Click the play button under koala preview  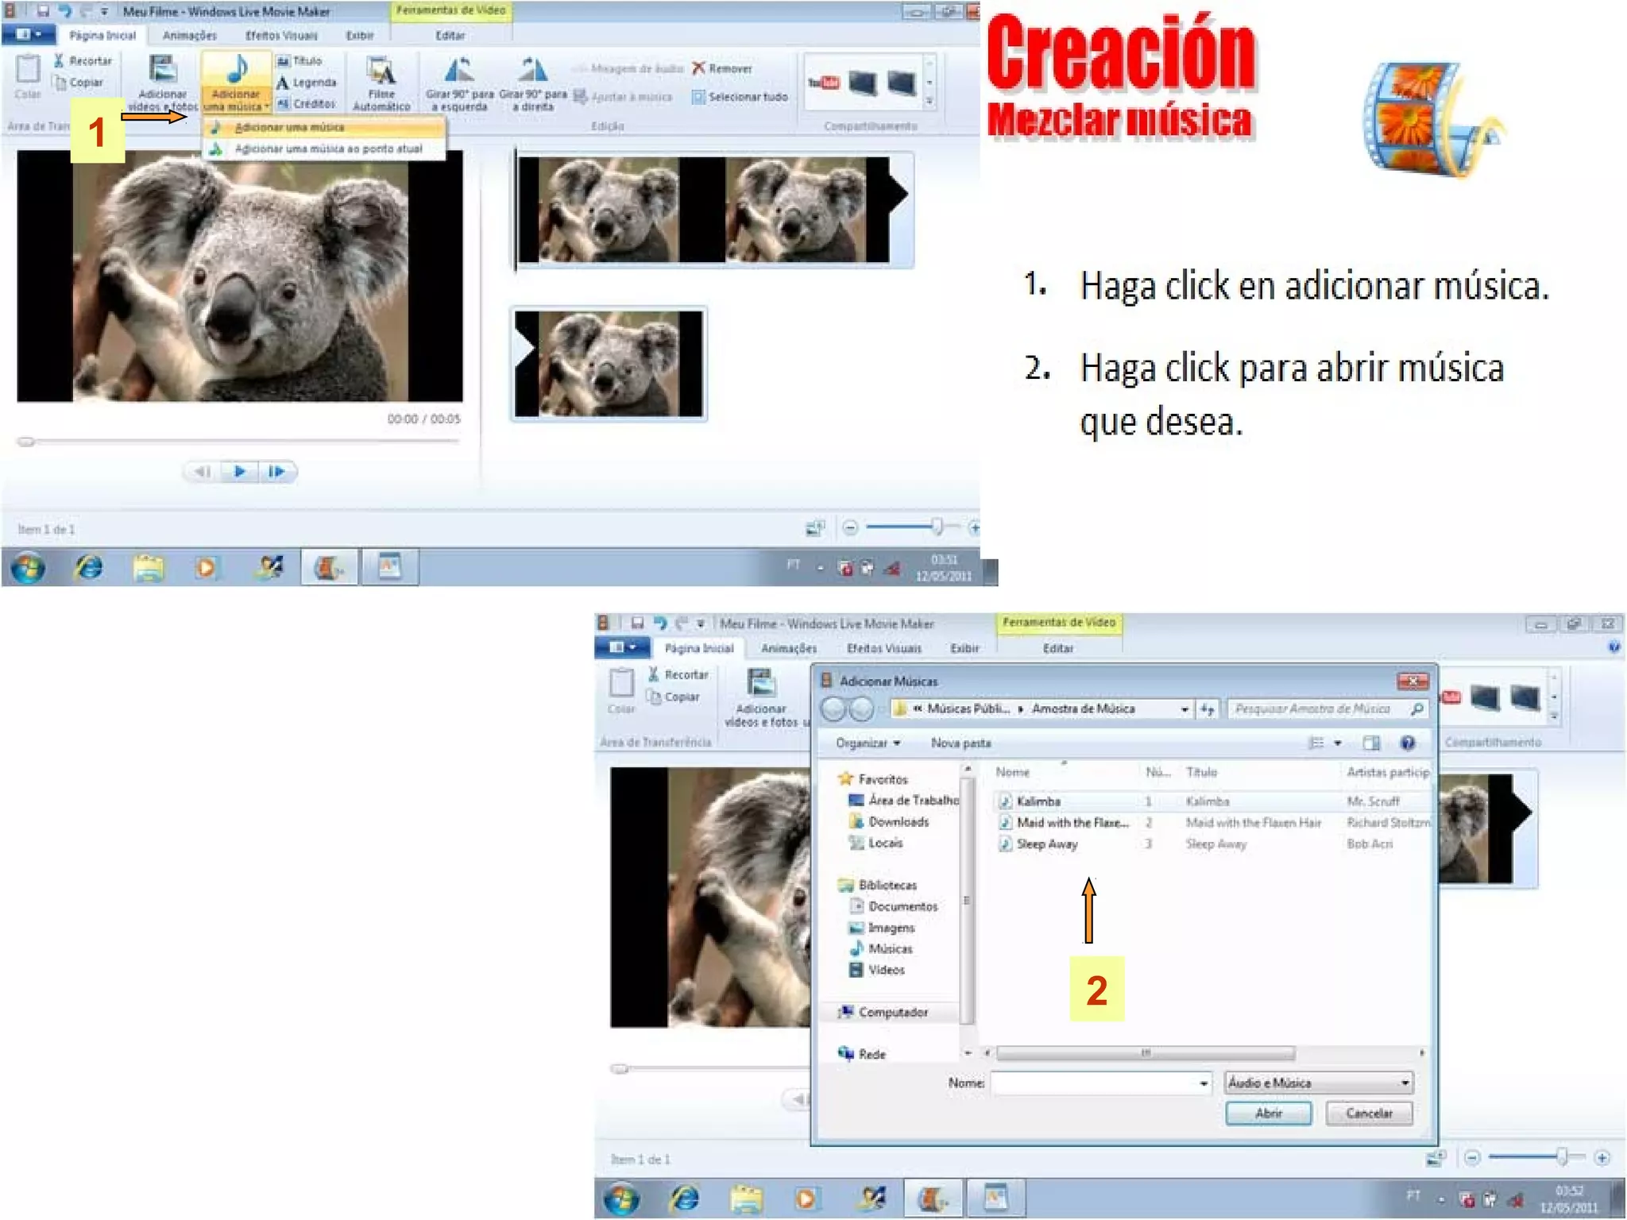pos(239,472)
